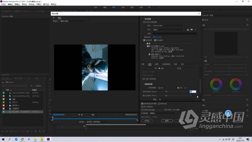Open the 文件(F) menu
The image size is (252, 142).
(3, 4)
